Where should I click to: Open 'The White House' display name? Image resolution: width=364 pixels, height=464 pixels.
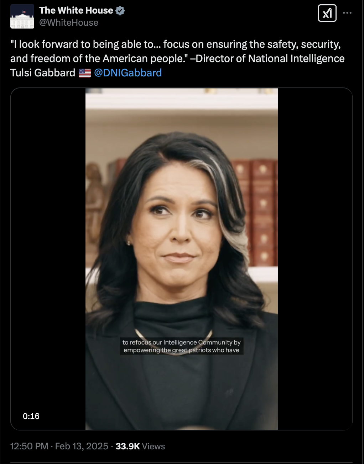coord(76,10)
